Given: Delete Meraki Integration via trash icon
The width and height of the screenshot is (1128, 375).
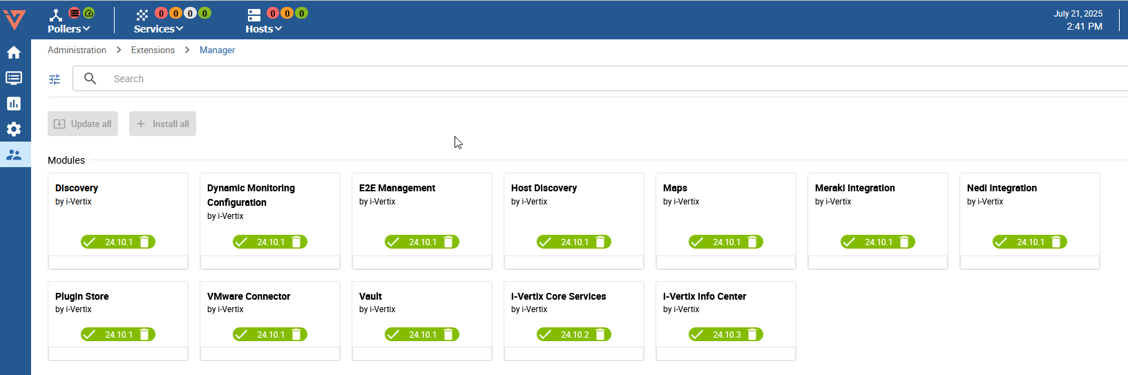Looking at the screenshot, I should (904, 242).
